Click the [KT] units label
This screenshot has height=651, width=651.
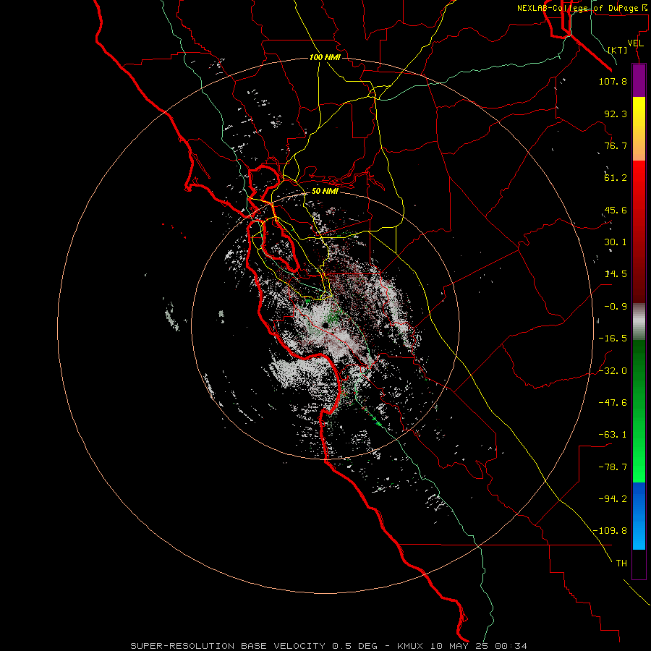coord(618,50)
